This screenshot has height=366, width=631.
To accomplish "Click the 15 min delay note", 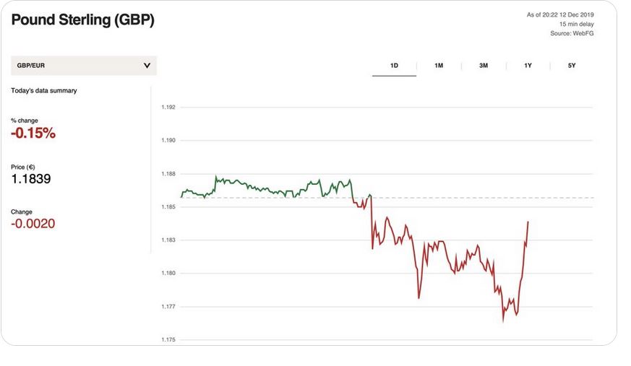I will pyautogui.click(x=576, y=24).
